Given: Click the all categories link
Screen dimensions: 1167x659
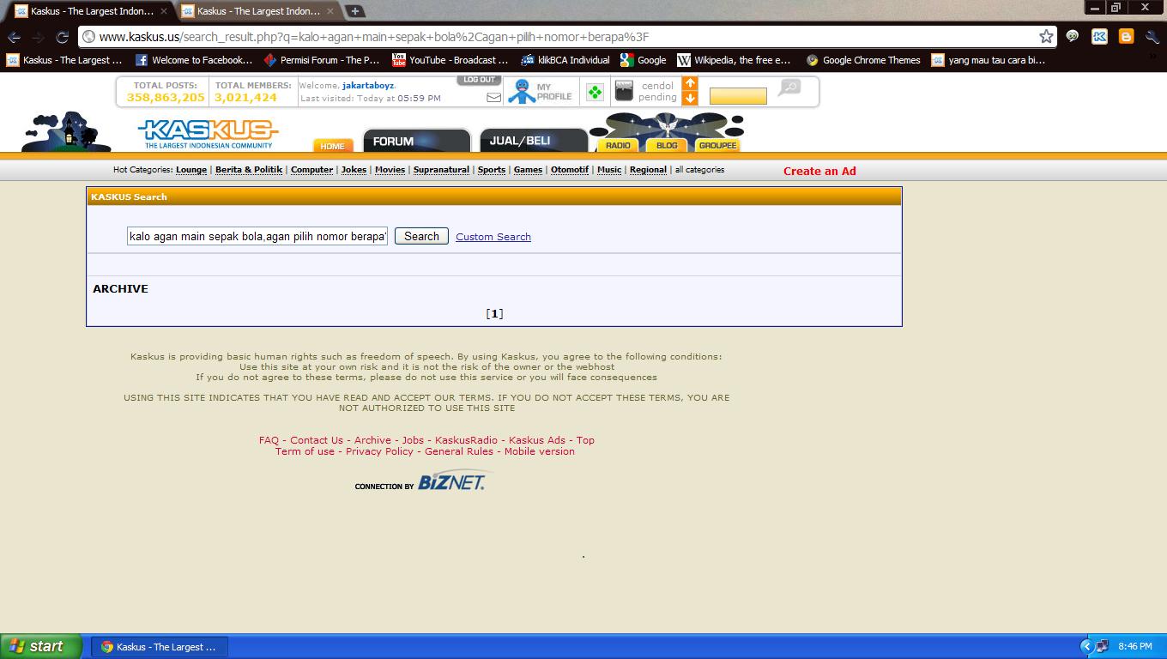Looking at the screenshot, I should coord(699,170).
